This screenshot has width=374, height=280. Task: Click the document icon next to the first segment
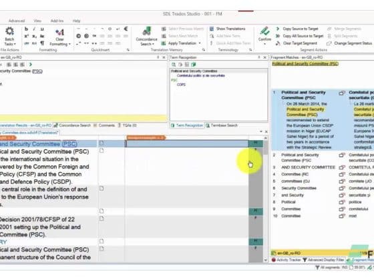(x=102, y=143)
